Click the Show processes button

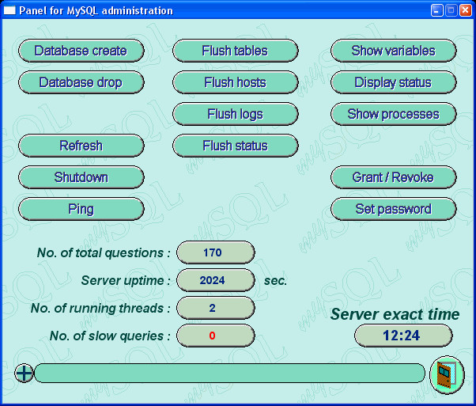point(394,114)
